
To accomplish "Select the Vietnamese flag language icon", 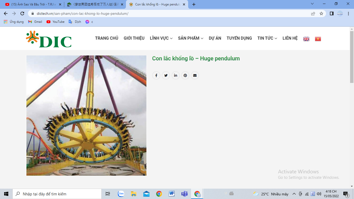I will click(318, 39).
